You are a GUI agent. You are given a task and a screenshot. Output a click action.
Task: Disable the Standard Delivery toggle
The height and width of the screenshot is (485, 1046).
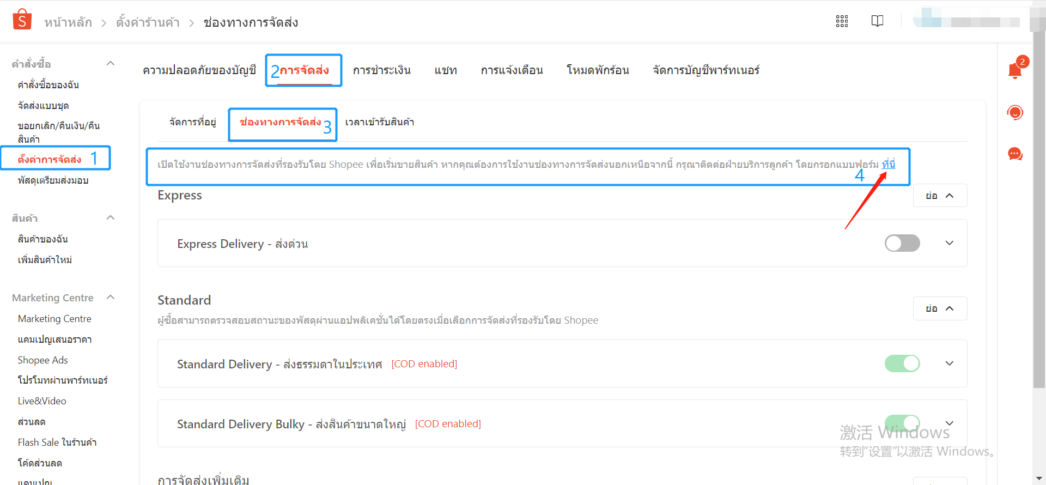902,363
